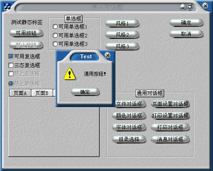
Task: Confirm the Test message box with 确定
Action: pyautogui.click(x=85, y=92)
